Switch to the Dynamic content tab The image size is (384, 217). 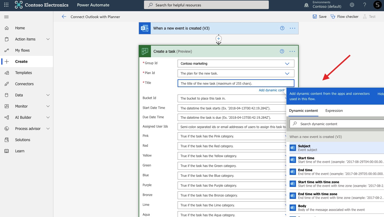pos(303,111)
